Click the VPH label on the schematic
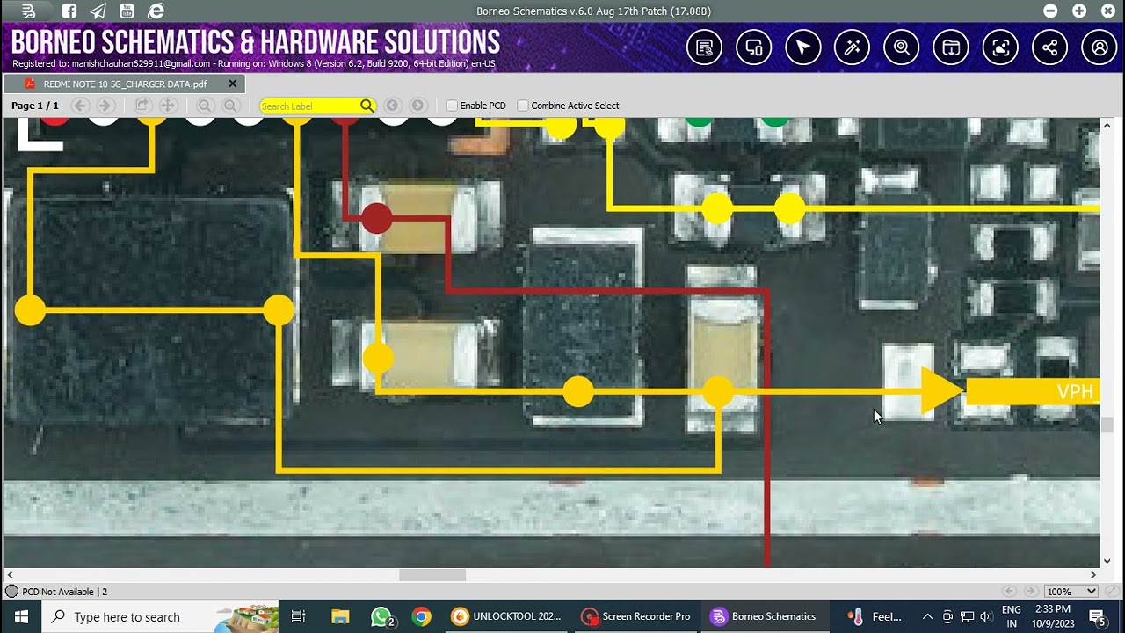Viewport: 1125px width, 633px height. [1075, 392]
